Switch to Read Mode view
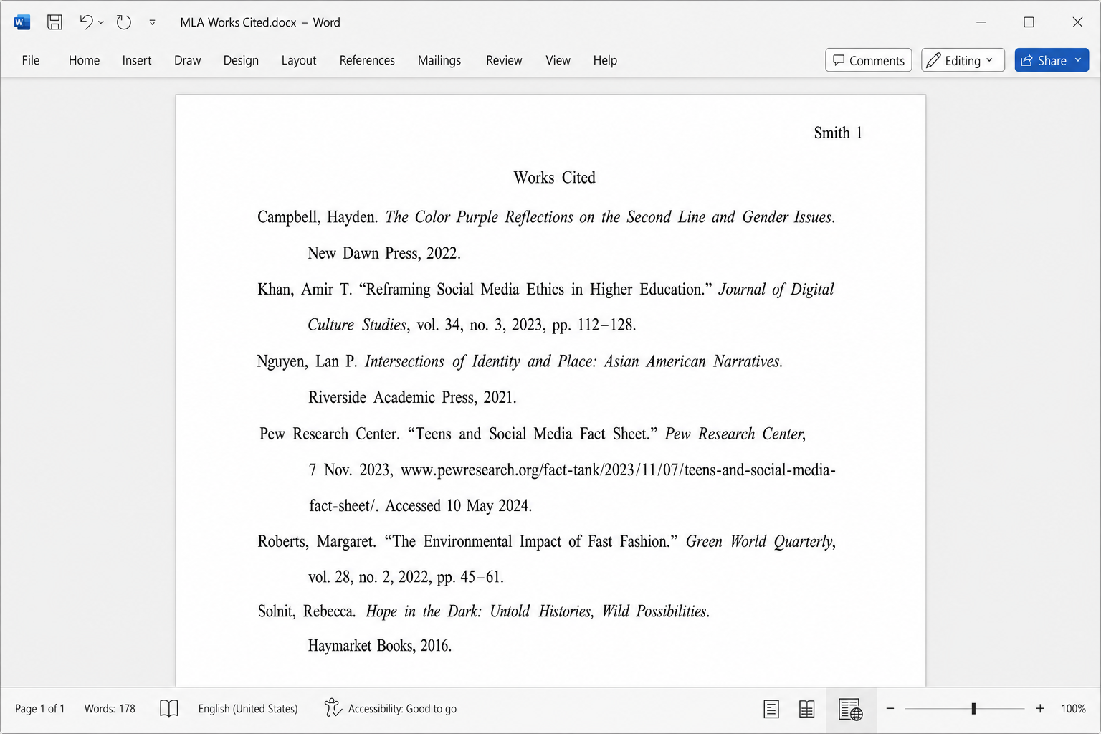Image resolution: width=1101 pixels, height=734 pixels. pos(807,709)
